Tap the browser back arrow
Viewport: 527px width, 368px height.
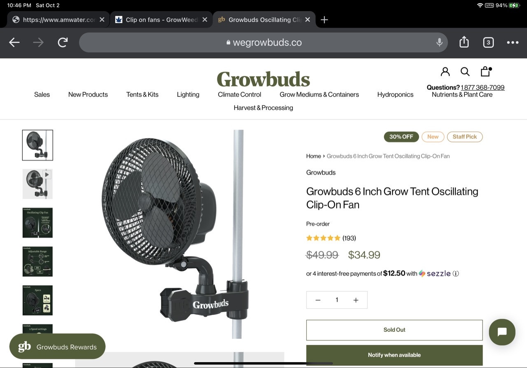click(x=14, y=42)
